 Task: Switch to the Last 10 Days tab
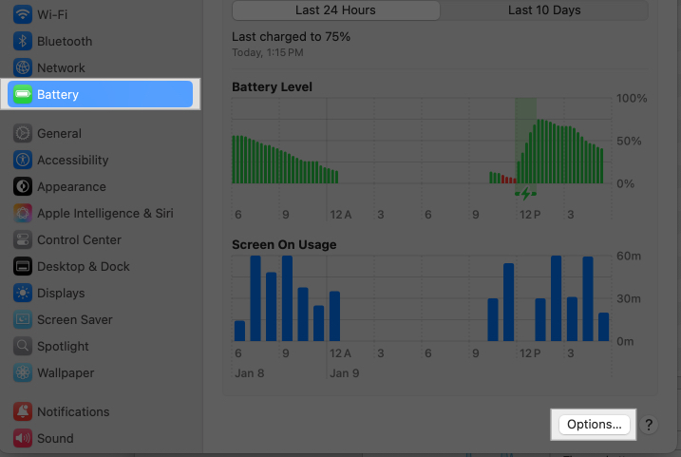(544, 10)
